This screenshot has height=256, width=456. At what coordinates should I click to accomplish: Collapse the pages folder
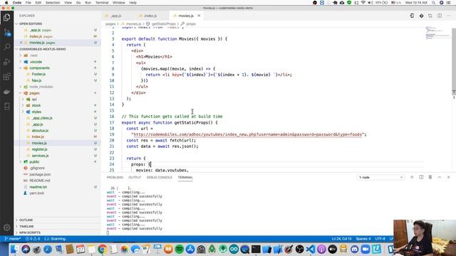(x=34, y=93)
